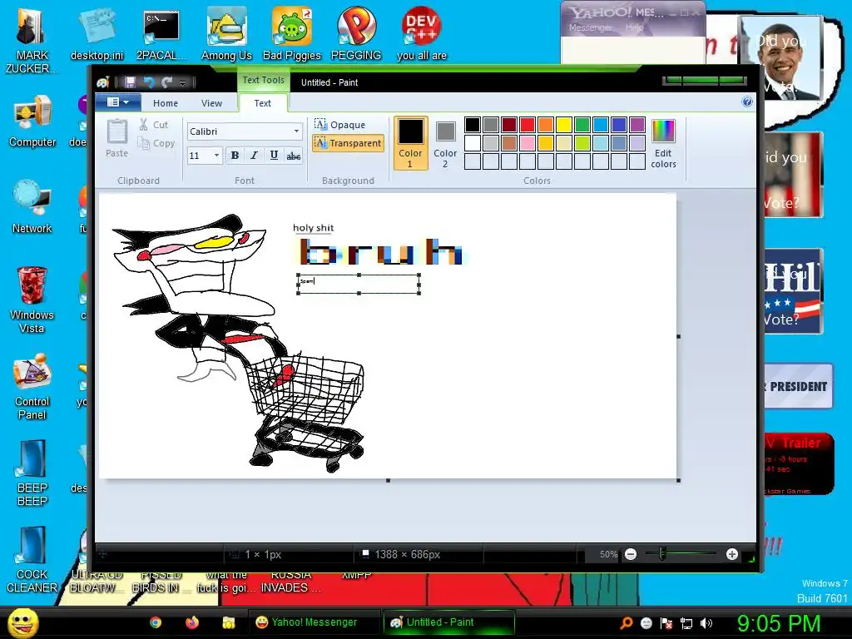Toggle Strikethrough text formatting
852x639 pixels.
[x=294, y=156]
